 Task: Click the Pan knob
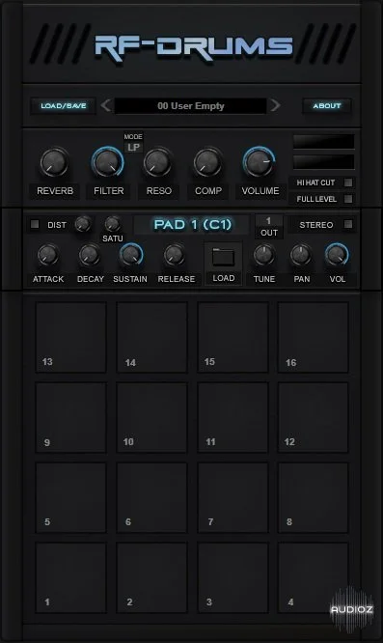pyautogui.click(x=301, y=255)
